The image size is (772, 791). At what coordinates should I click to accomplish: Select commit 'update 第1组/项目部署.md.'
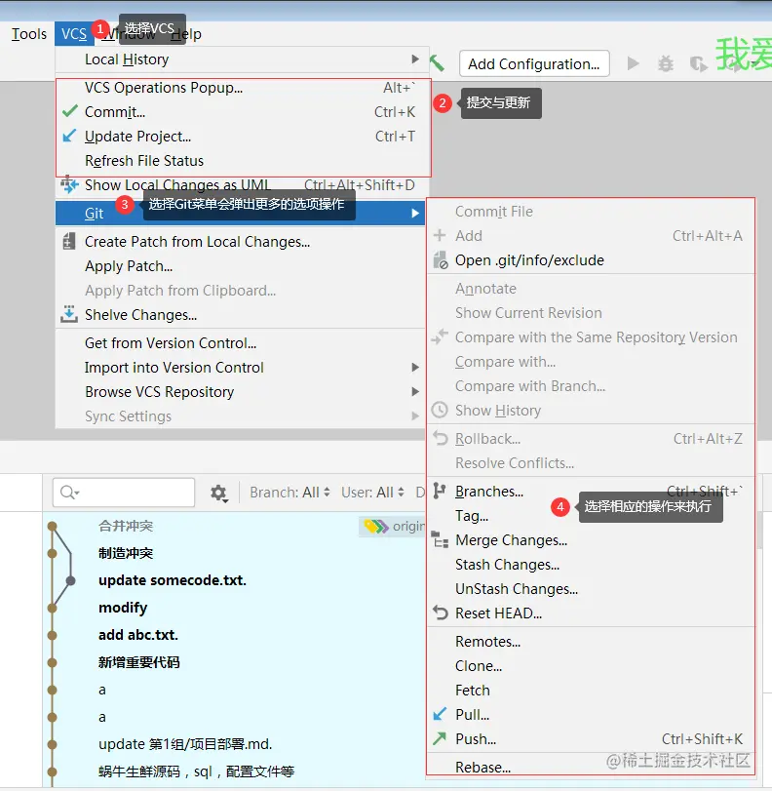[185, 744]
